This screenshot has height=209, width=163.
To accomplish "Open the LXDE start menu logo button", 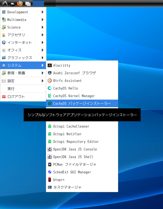I will pos(5,4).
